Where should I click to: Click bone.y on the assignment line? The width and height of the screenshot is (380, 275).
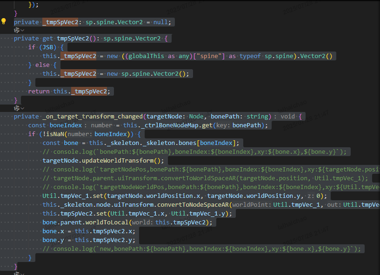click(53, 240)
